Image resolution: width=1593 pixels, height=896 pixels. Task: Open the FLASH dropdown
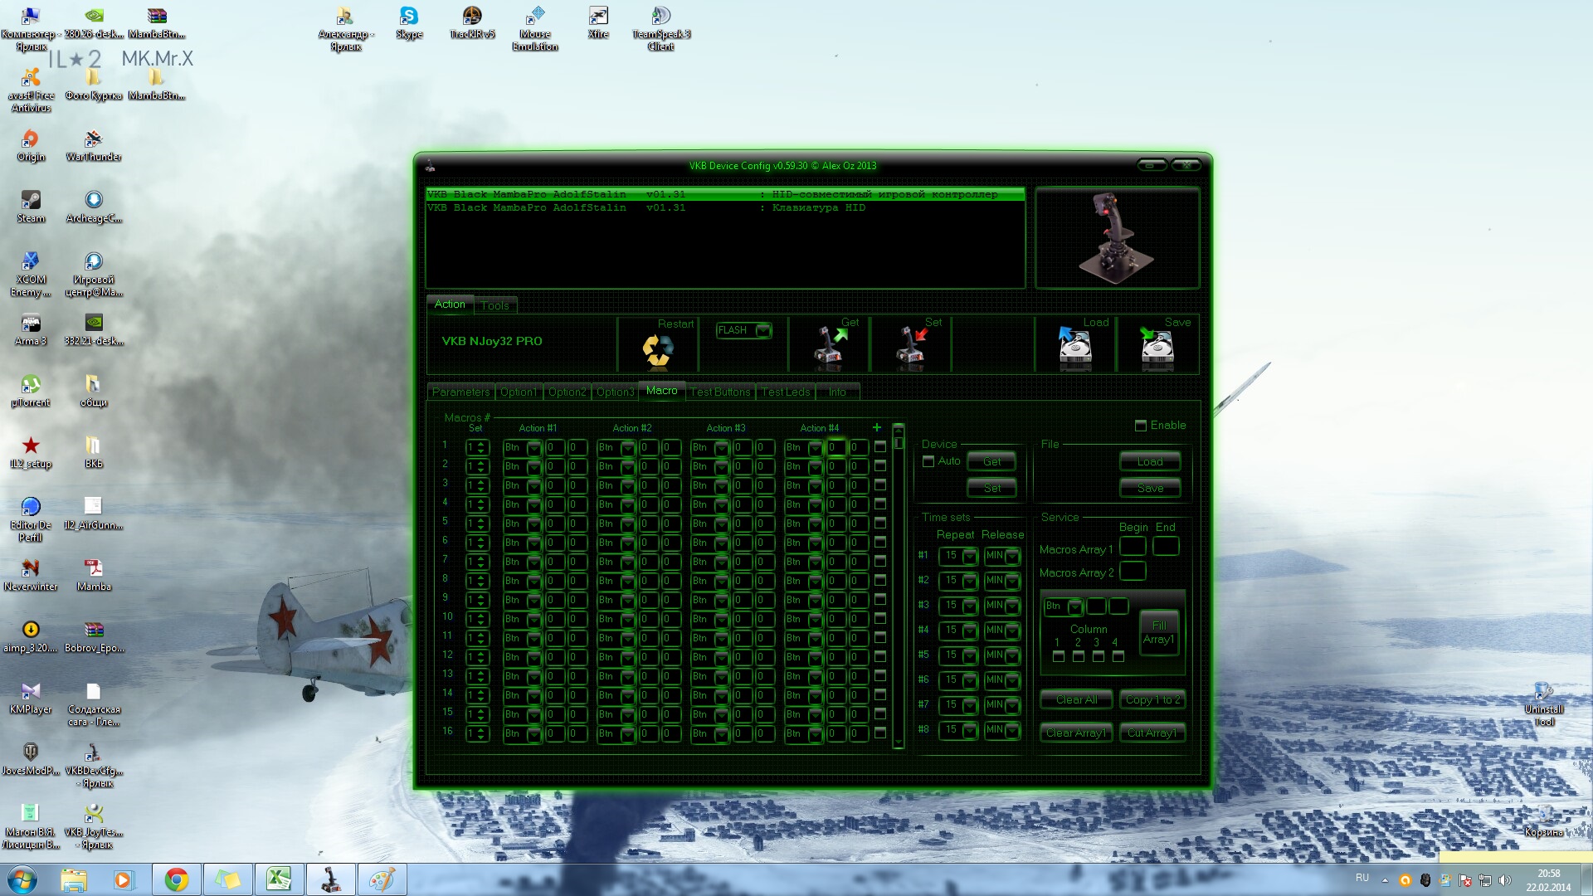tap(743, 330)
